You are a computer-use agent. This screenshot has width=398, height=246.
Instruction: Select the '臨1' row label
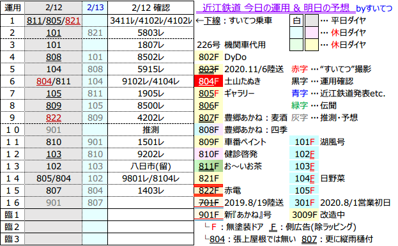[x=12, y=215]
